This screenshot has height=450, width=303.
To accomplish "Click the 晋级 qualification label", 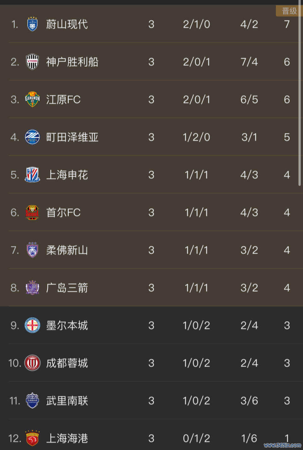I will [289, 11].
